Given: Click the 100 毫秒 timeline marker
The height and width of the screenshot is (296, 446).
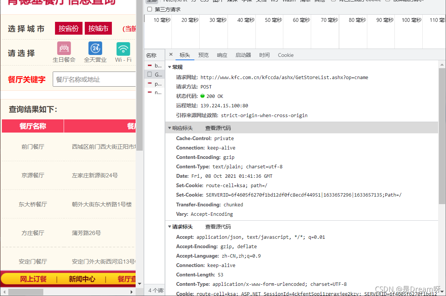Looking at the screenshot, I should pyautogui.click(x=411, y=20).
